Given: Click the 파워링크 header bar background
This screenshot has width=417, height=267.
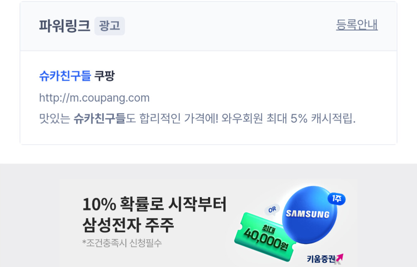Looking at the screenshot, I should pyautogui.click(x=208, y=26).
